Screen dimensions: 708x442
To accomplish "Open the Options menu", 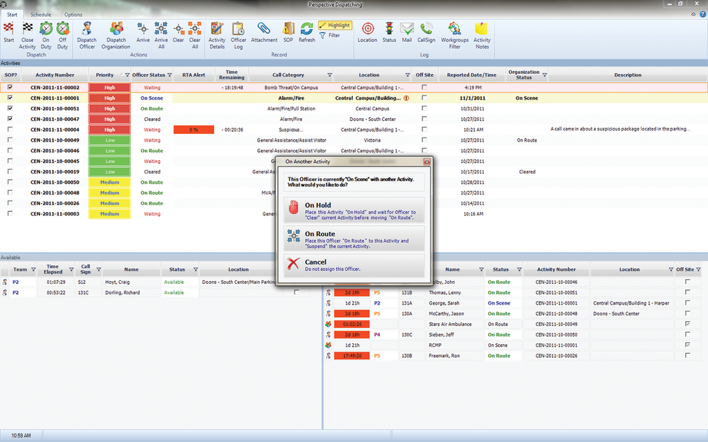I will (x=73, y=14).
